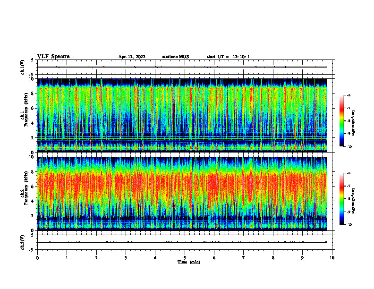
Task: Click the "0" tick on time axis
Action: coord(37,258)
